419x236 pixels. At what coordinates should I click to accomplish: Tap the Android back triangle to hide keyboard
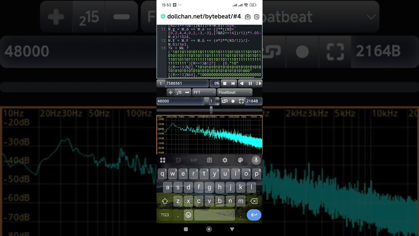click(x=232, y=229)
